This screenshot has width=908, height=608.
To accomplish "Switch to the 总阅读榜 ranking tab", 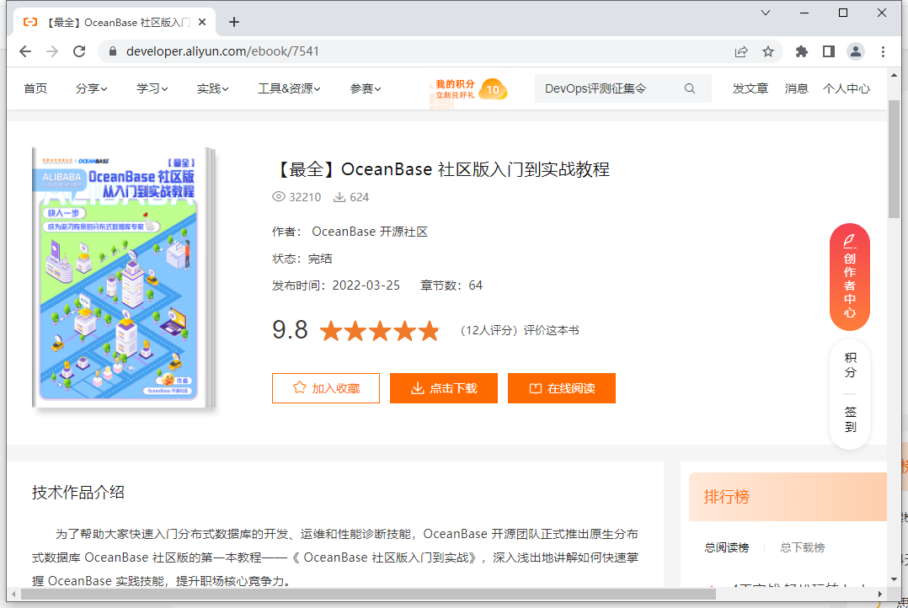I will pyautogui.click(x=727, y=547).
